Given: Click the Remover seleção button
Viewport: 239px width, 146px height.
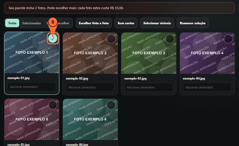Looking at the screenshot, I should (x=193, y=23).
